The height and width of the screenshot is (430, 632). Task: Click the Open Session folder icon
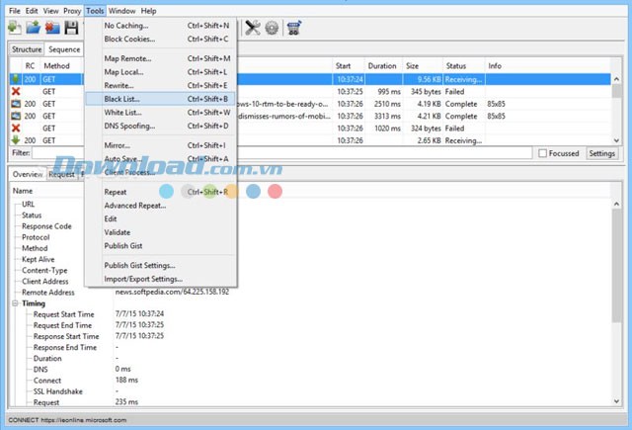[x=35, y=29]
